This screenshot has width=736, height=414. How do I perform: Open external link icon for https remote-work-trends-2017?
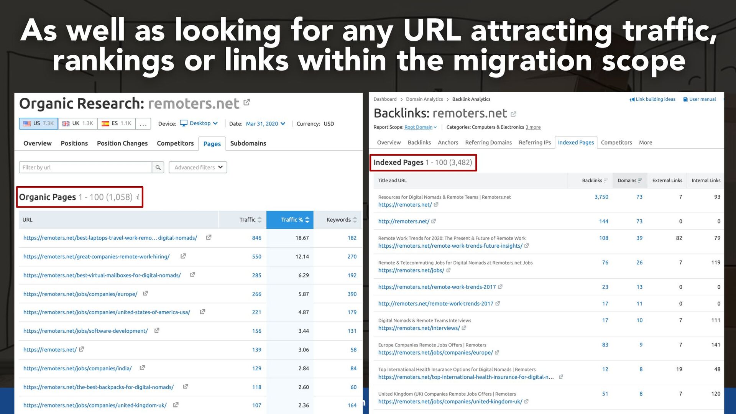click(x=500, y=287)
